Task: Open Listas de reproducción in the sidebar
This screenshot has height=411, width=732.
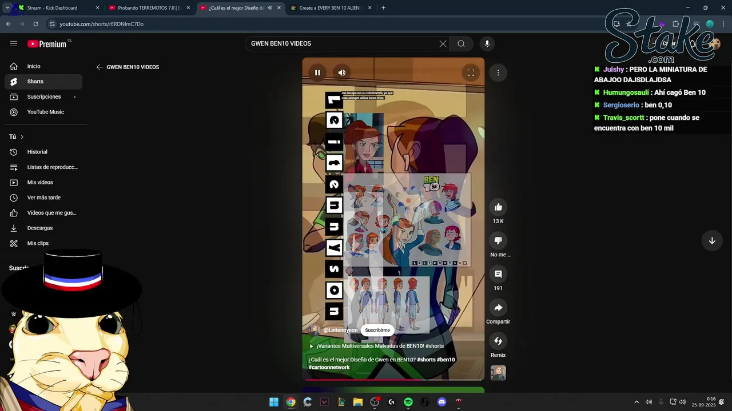Action: 43,167
